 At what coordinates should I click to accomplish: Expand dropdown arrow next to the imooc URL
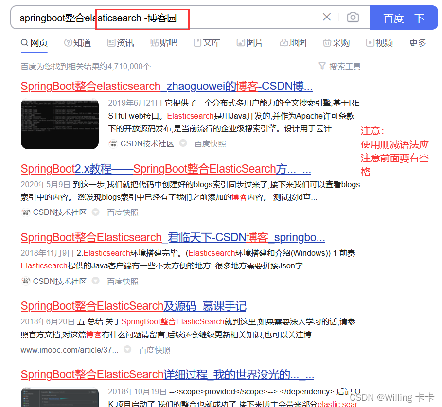click(128, 349)
